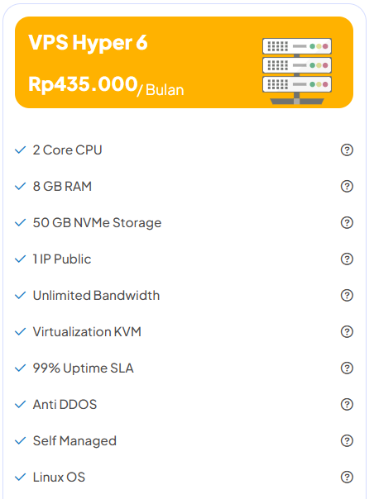Click the Anti DDOS feature label

point(65,405)
